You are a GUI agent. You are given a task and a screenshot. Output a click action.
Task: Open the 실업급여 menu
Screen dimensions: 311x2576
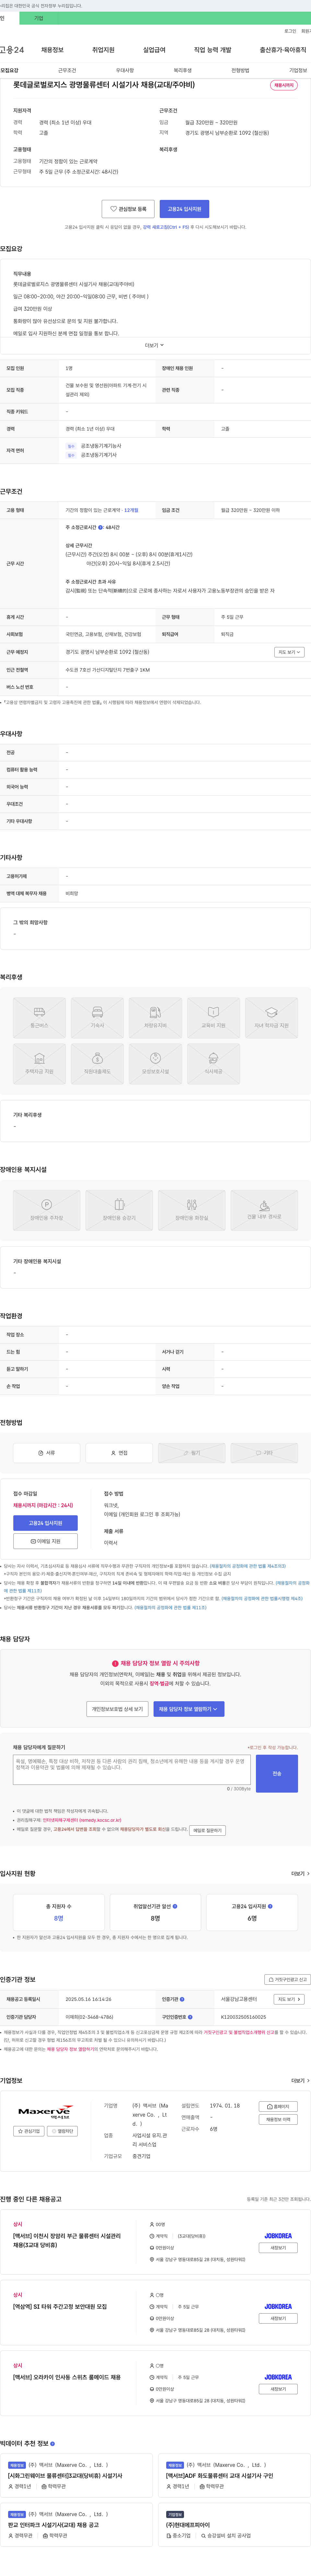pyautogui.click(x=154, y=50)
